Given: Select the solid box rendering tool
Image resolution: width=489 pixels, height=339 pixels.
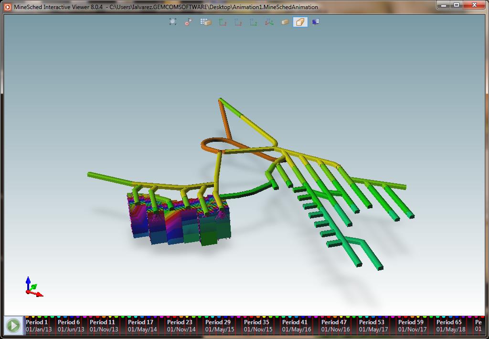Looking at the screenshot, I should (285, 21).
